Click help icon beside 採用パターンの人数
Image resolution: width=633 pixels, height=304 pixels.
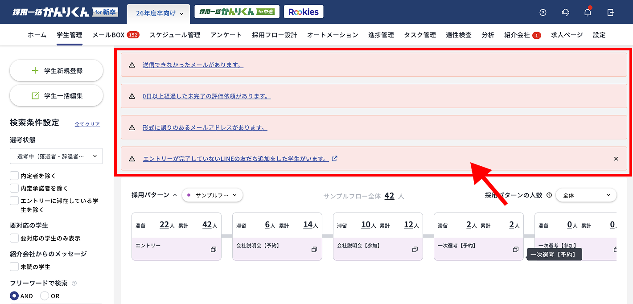click(x=549, y=195)
